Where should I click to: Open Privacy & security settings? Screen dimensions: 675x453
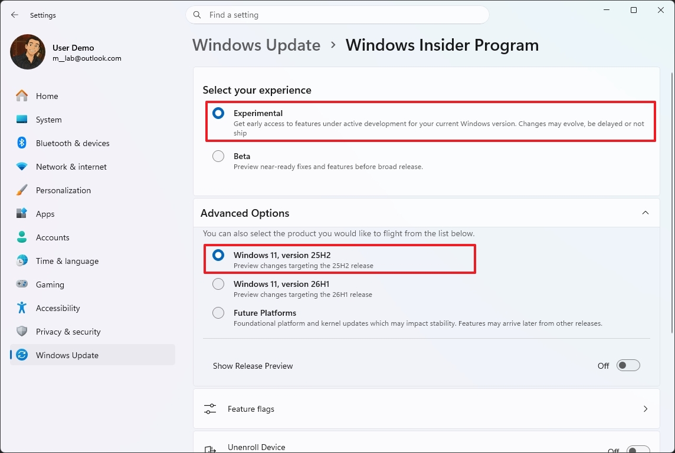coord(93,332)
